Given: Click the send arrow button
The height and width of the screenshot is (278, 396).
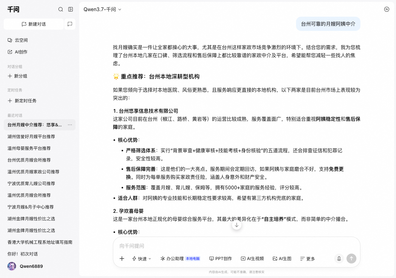Looking at the screenshot, I should tap(351, 259).
